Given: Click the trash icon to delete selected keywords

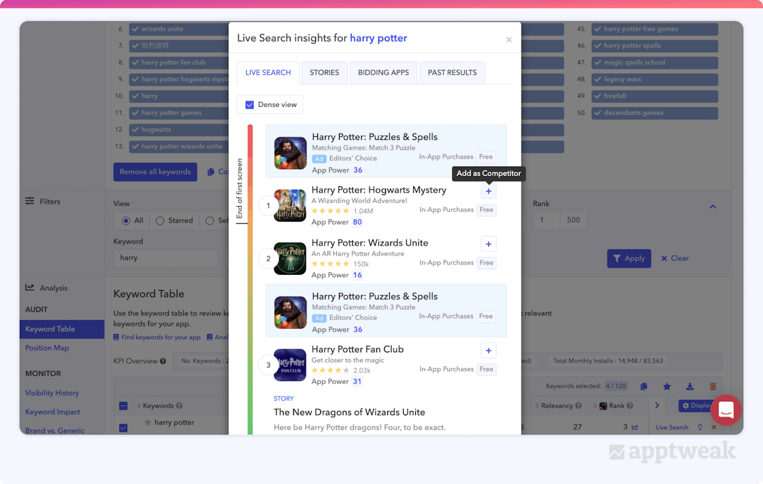Looking at the screenshot, I should coord(713,387).
